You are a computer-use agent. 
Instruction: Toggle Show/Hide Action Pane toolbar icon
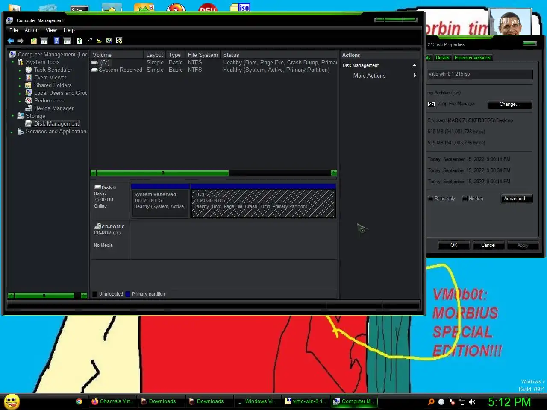[67, 41]
